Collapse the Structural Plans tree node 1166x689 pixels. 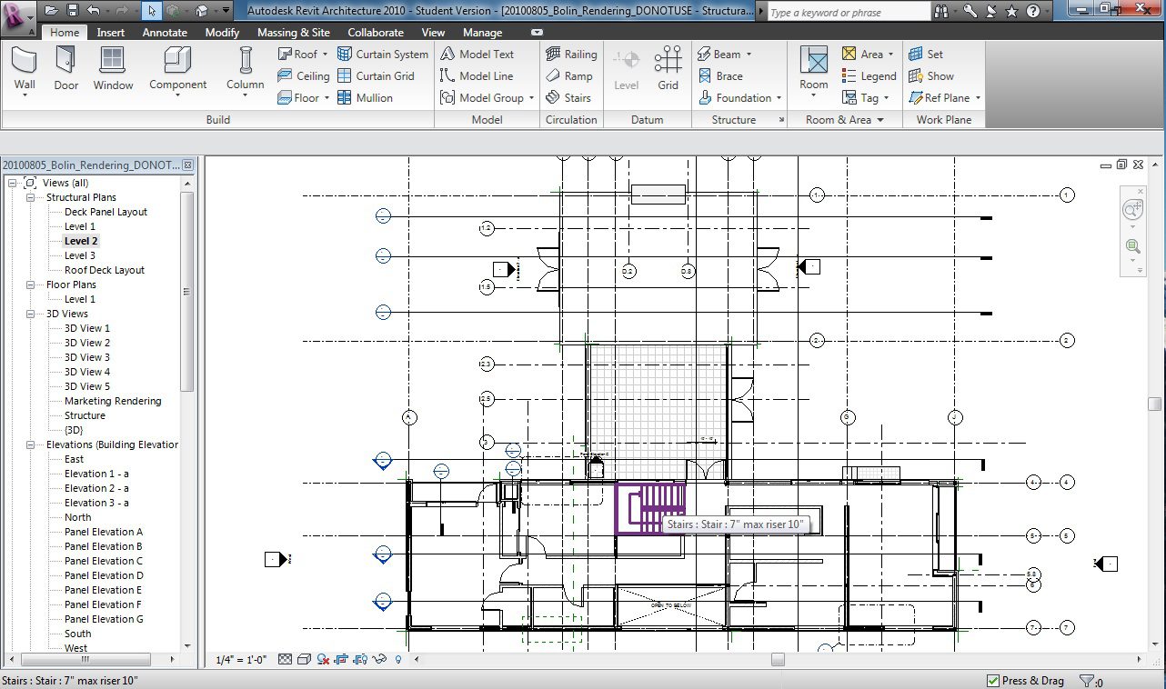[x=30, y=197]
